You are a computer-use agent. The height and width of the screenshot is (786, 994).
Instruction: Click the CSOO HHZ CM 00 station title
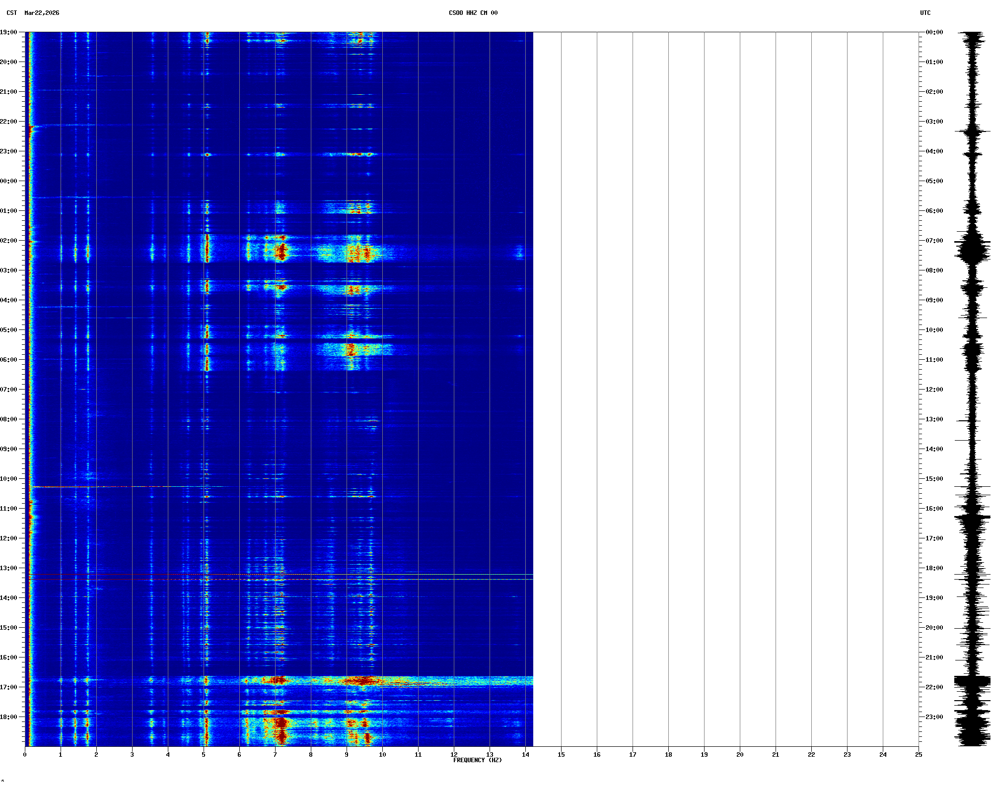pyautogui.click(x=473, y=13)
